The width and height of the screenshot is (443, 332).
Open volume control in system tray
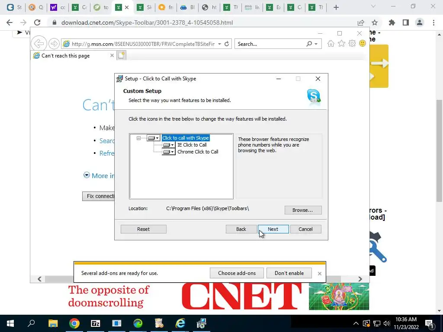point(387,323)
